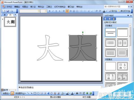Select the Arrow drawing tool
Screen dimensions: 134x100
31,93
